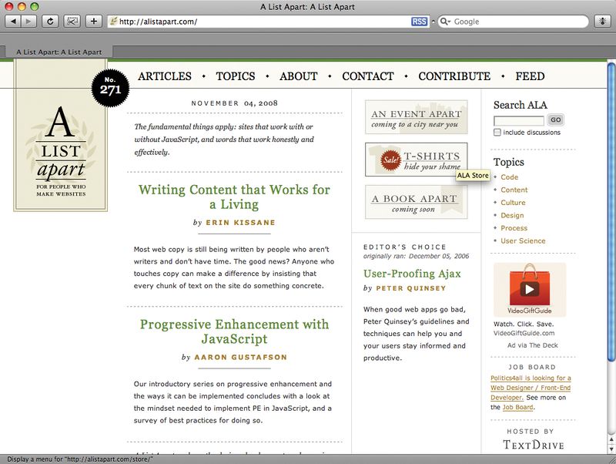Open the ARTICLES navigation menu item

tap(164, 76)
